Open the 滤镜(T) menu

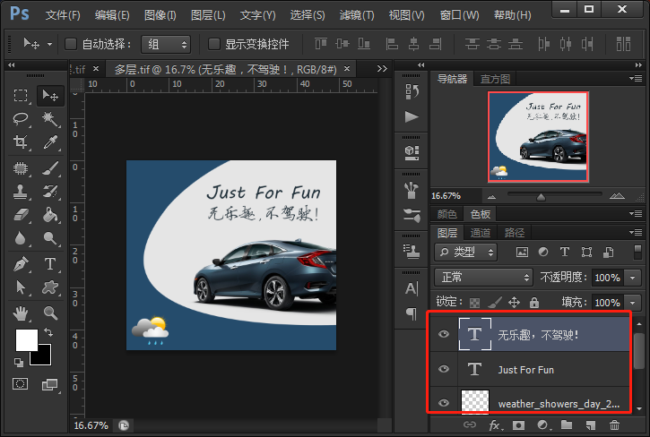(x=357, y=15)
